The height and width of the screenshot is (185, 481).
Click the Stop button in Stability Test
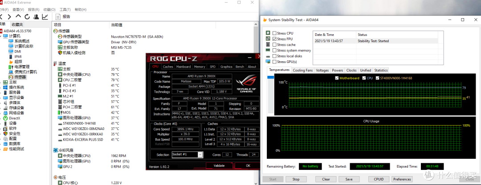pos(296,180)
